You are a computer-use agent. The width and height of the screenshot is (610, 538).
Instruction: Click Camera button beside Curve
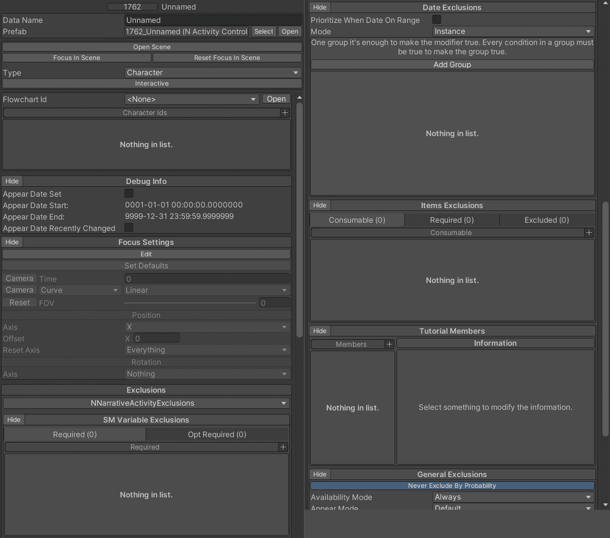(x=19, y=290)
